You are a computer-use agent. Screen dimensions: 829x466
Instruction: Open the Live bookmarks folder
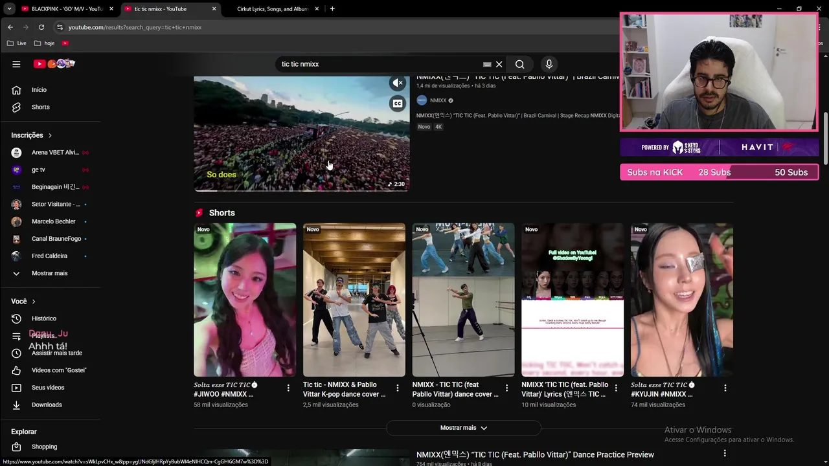pyautogui.click(x=17, y=43)
